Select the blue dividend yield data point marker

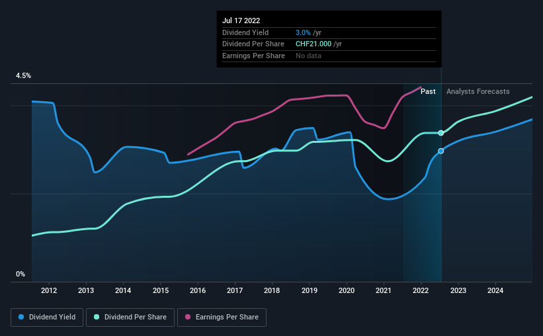pos(441,151)
